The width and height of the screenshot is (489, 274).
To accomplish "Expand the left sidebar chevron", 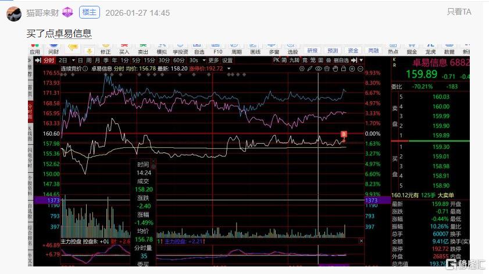I will (30, 61).
